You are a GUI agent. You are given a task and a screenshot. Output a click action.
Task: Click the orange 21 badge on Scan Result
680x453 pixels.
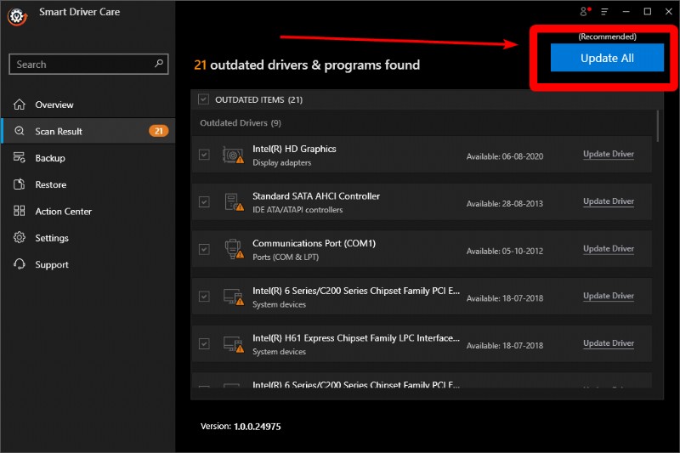point(159,131)
